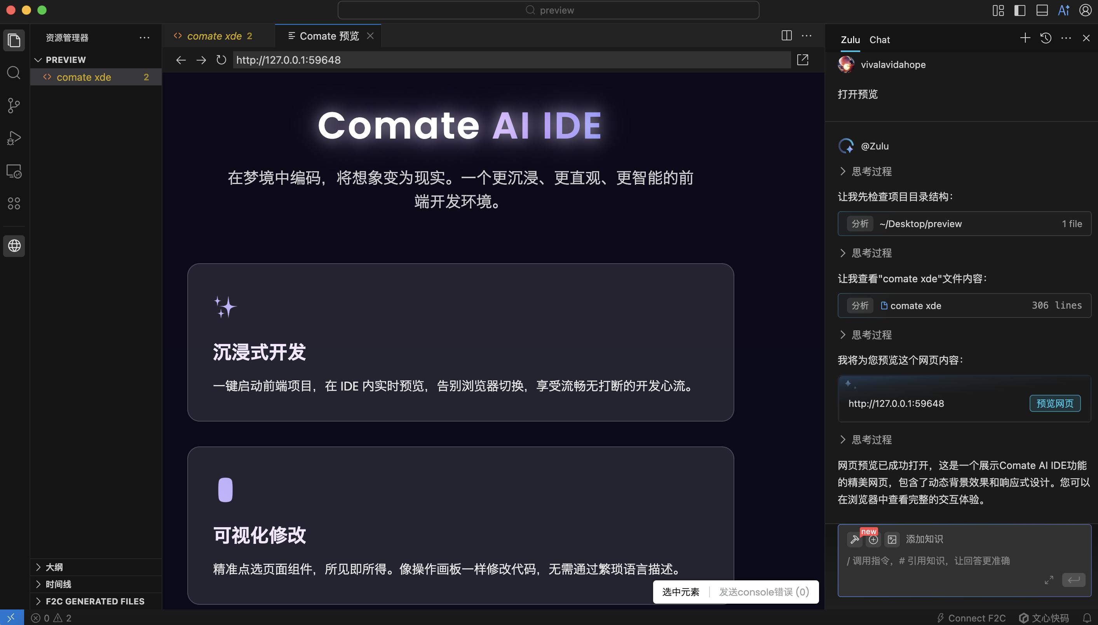The height and width of the screenshot is (625, 1098).
Task: Switch to the Chat tab
Action: 879,40
